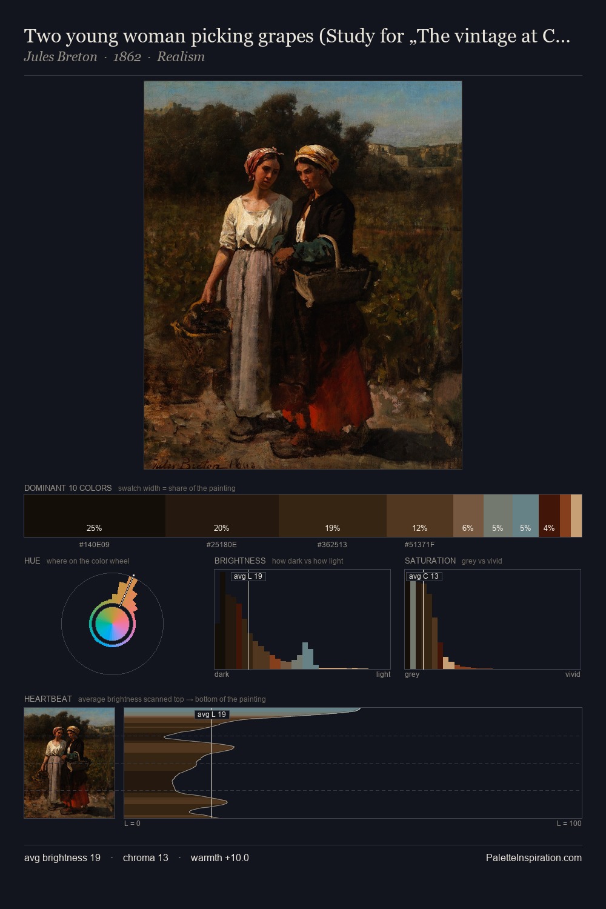Screen dimensions: 606x909
Task: Pick the 5% grey swatch
Action: [498, 516]
